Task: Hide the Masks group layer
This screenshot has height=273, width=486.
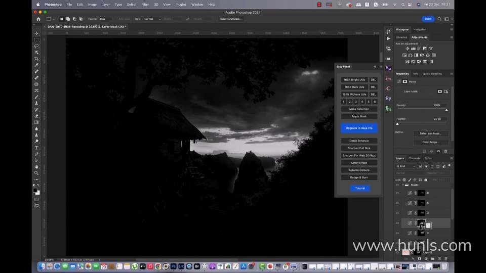Action: pyautogui.click(x=397, y=185)
